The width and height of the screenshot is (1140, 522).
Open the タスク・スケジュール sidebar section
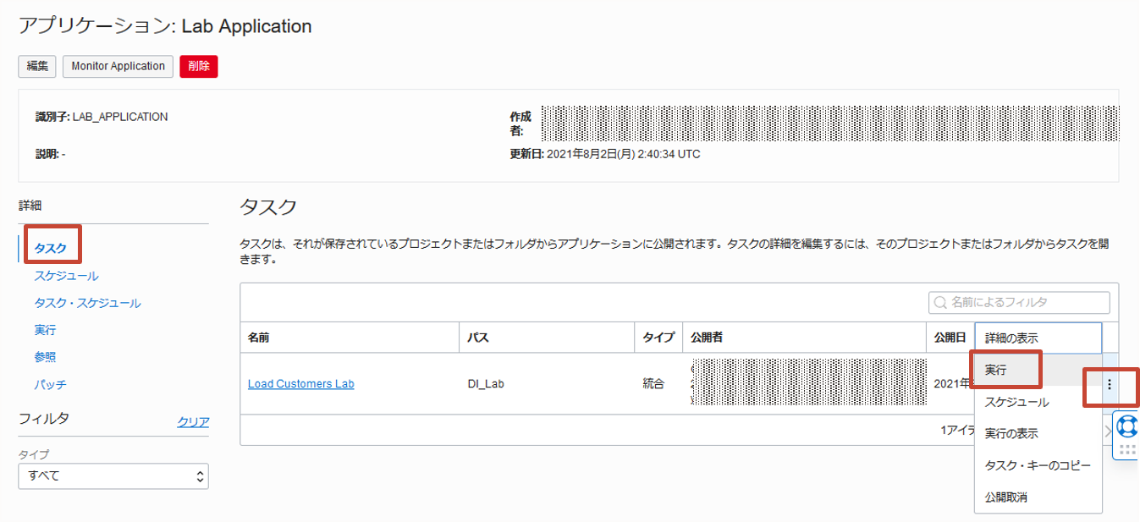pyautogui.click(x=87, y=303)
